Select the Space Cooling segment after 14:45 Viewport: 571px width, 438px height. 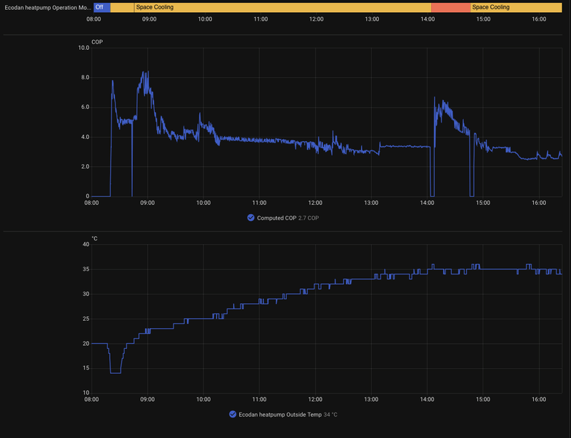516,7
